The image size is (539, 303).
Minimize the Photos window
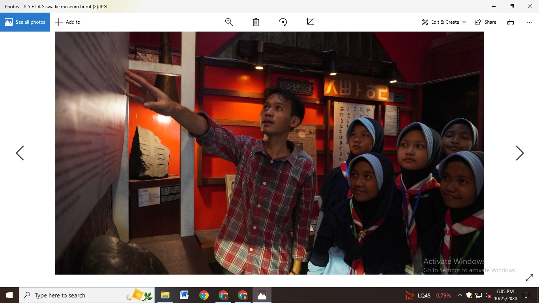[494, 6]
